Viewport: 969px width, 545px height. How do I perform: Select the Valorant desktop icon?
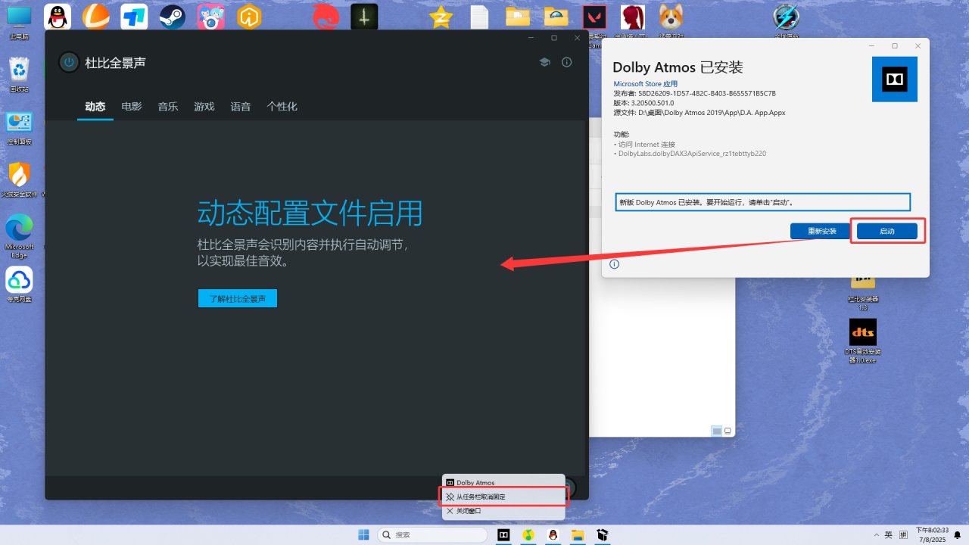tap(594, 17)
